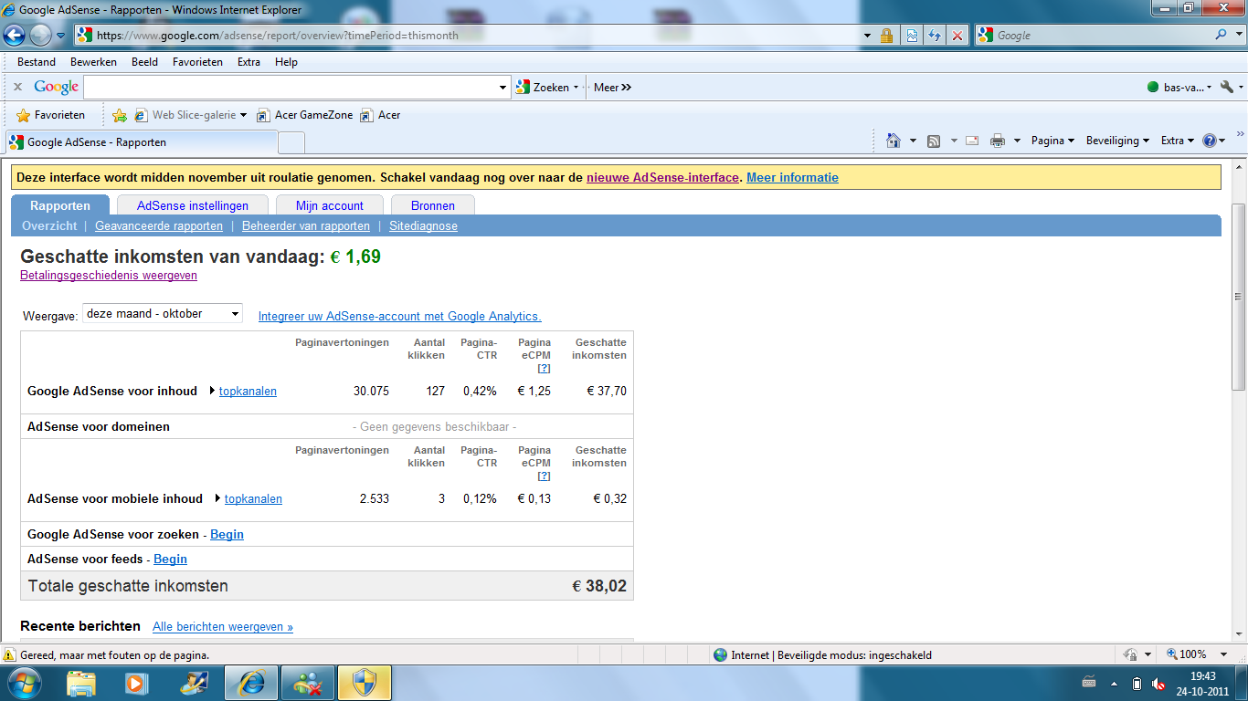Click the Home icon in command bar
This screenshot has width=1248, height=701.
click(x=894, y=141)
